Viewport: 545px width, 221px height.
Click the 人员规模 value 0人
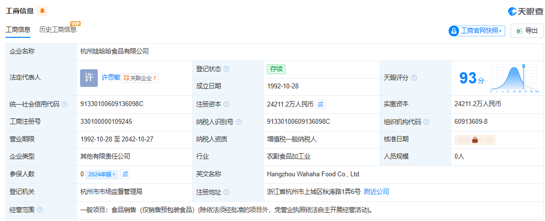(x=459, y=156)
